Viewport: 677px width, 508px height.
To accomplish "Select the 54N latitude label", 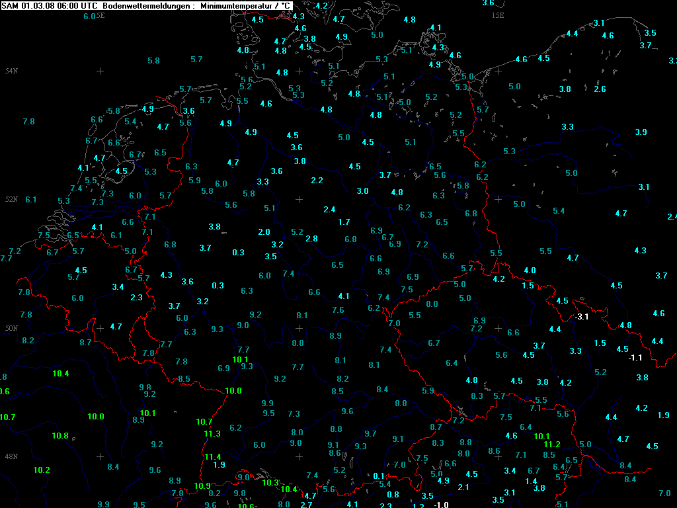I will 11,71.
